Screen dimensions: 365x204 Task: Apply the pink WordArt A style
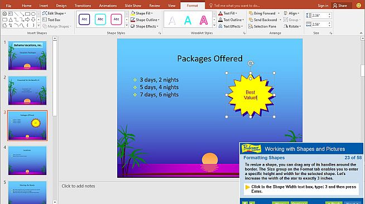(204, 20)
